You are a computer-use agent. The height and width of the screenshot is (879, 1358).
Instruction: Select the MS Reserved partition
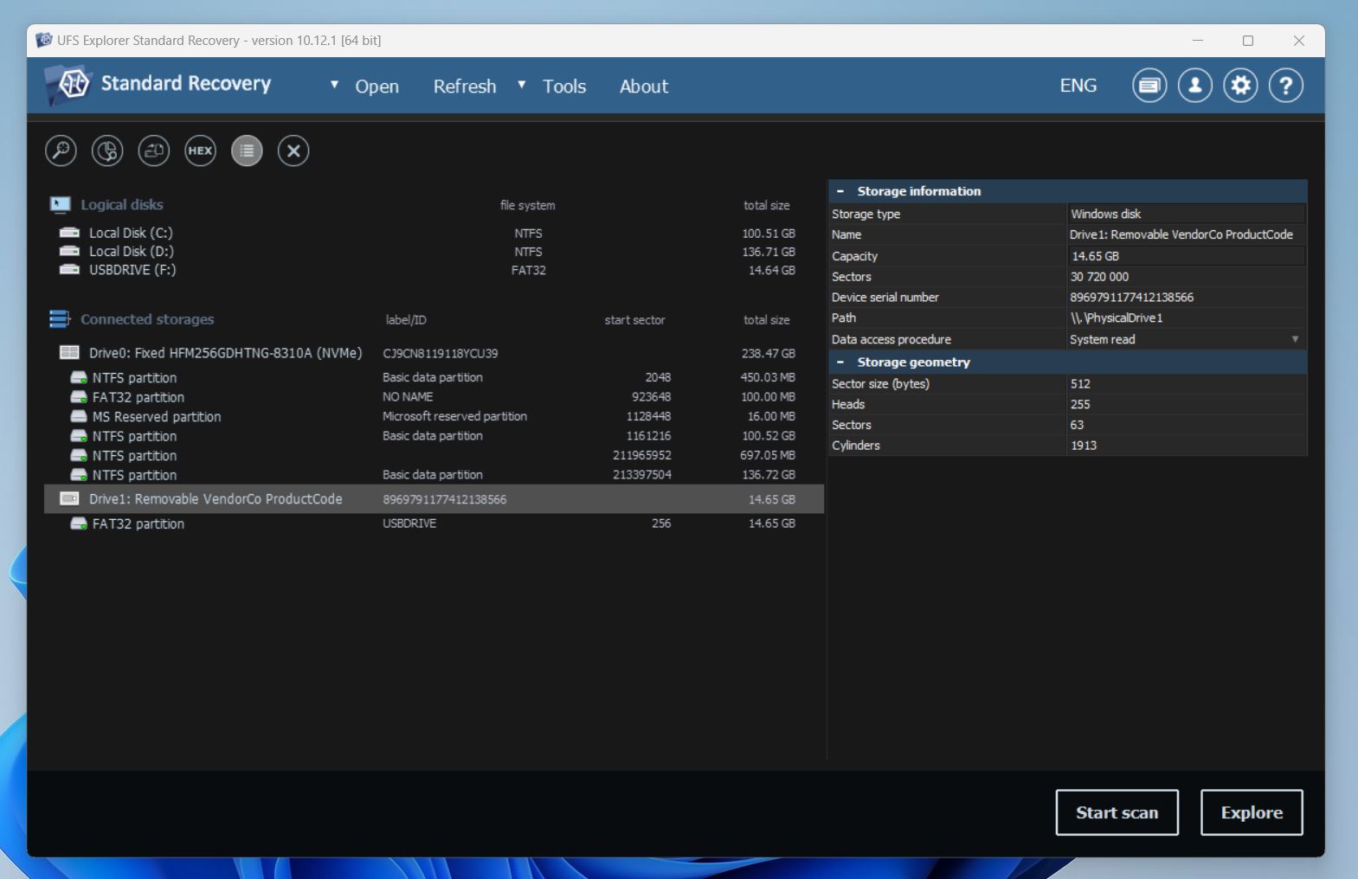point(434,416)
